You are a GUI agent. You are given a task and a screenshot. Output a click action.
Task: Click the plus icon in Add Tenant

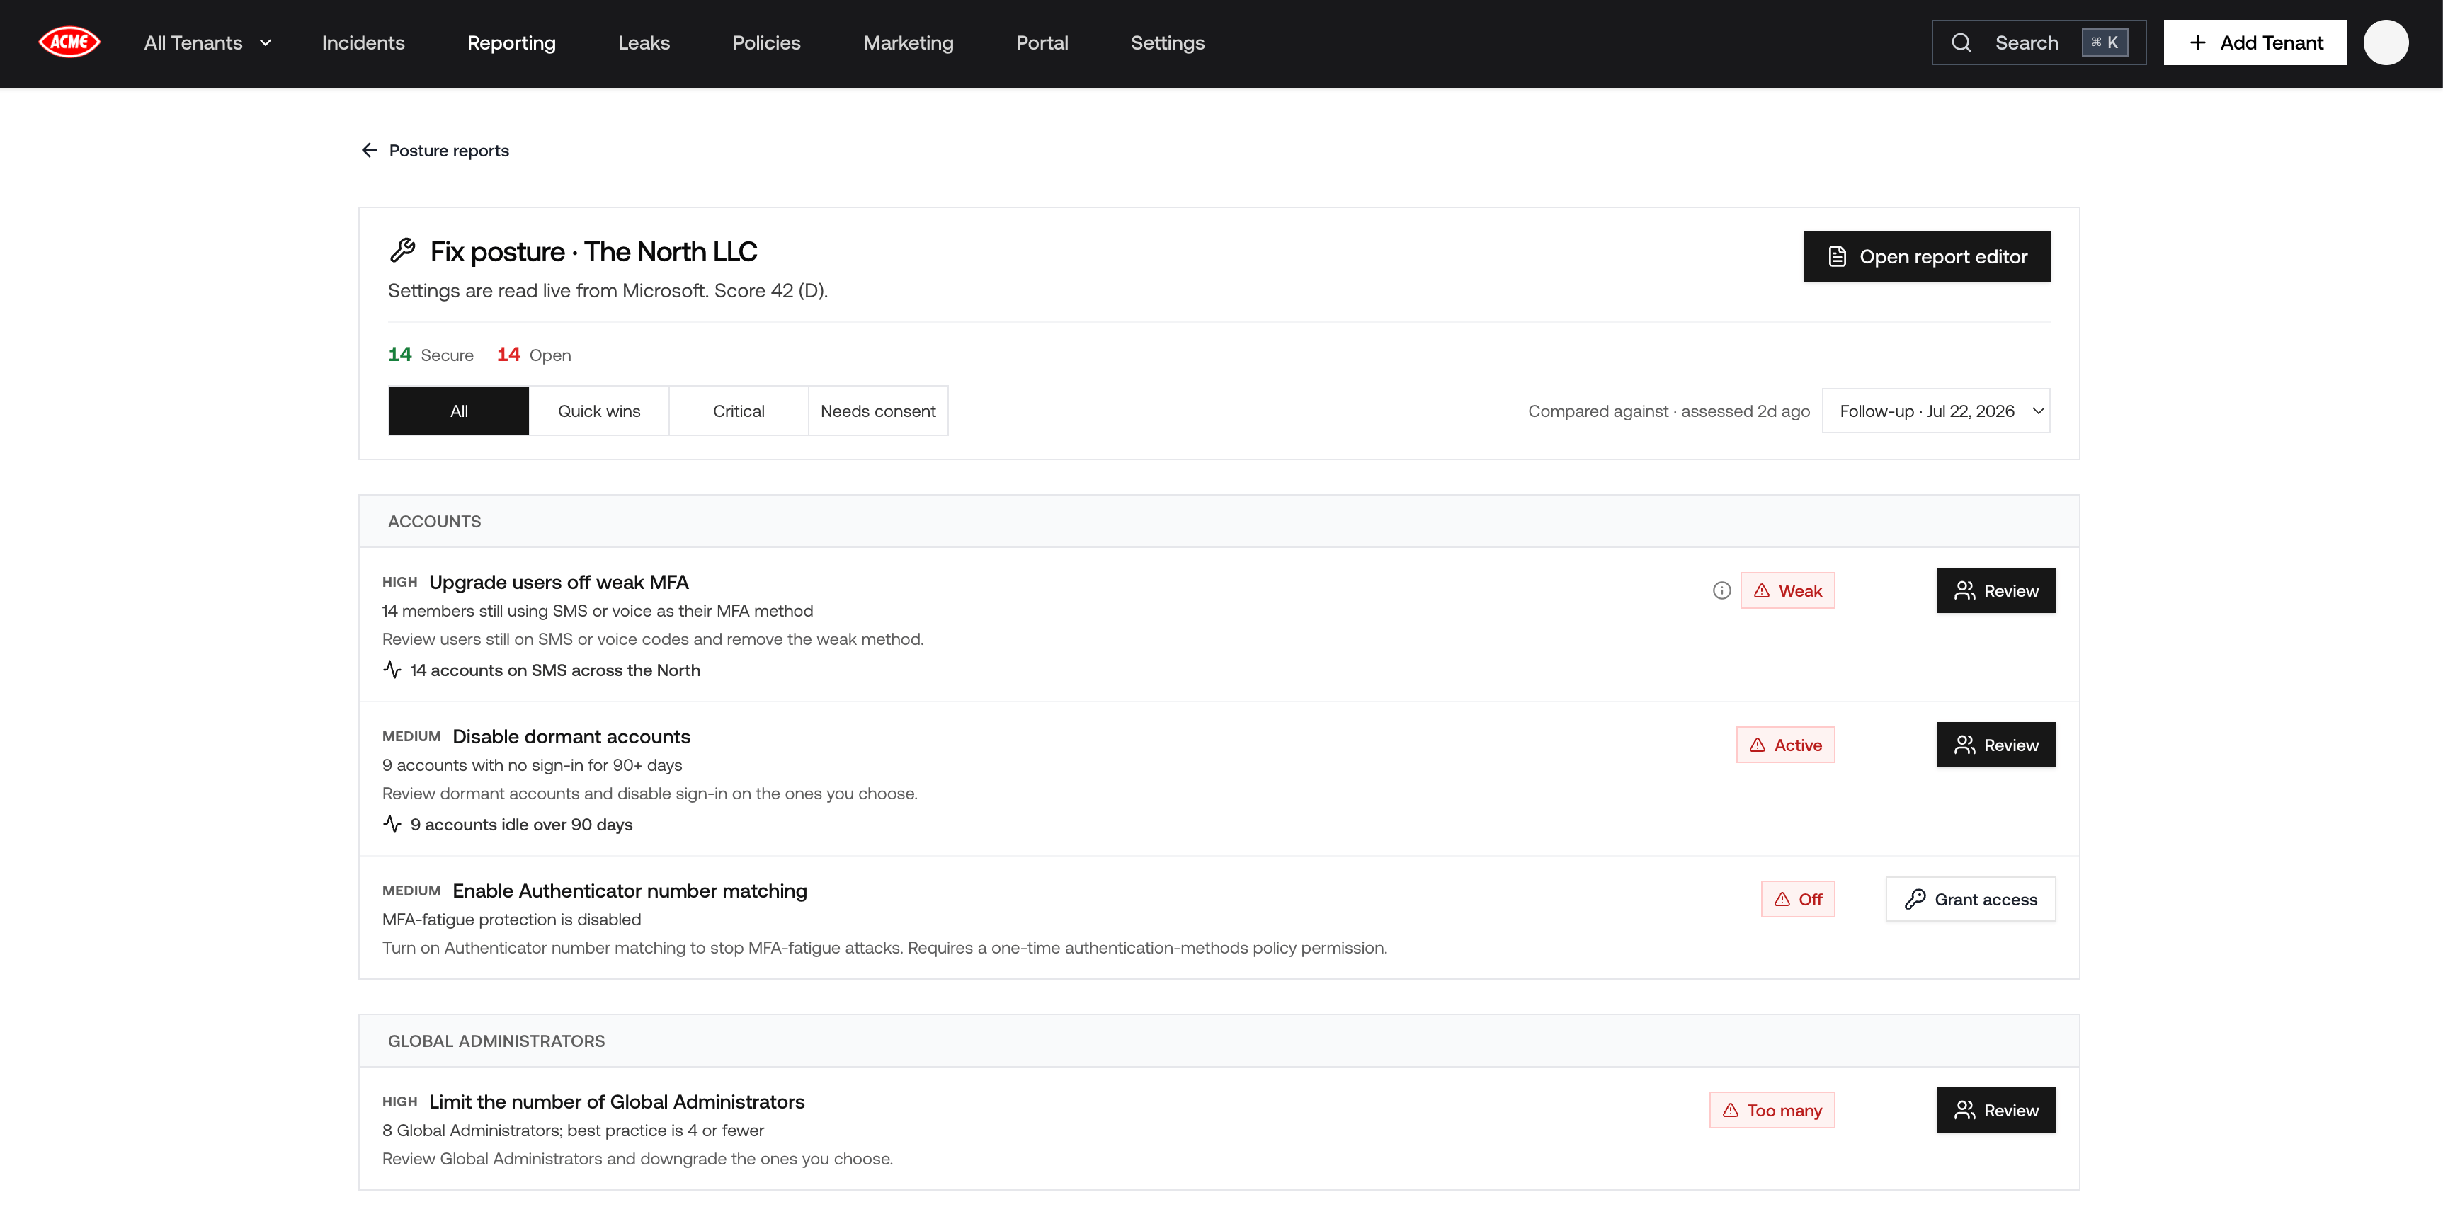(x=2197, y=42)
